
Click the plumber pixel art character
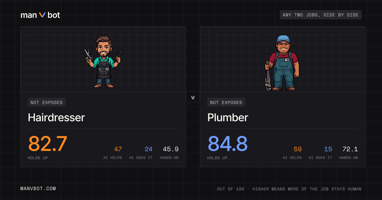pos(282,63)
